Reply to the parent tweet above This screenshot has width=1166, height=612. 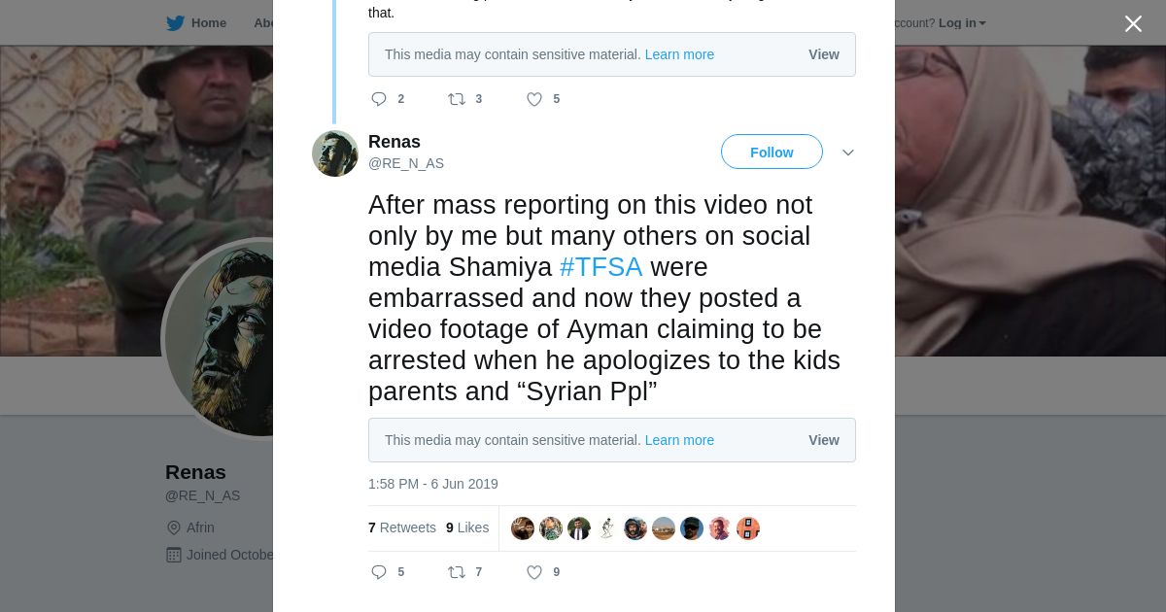pyautogui.click(x=379, y=99)
